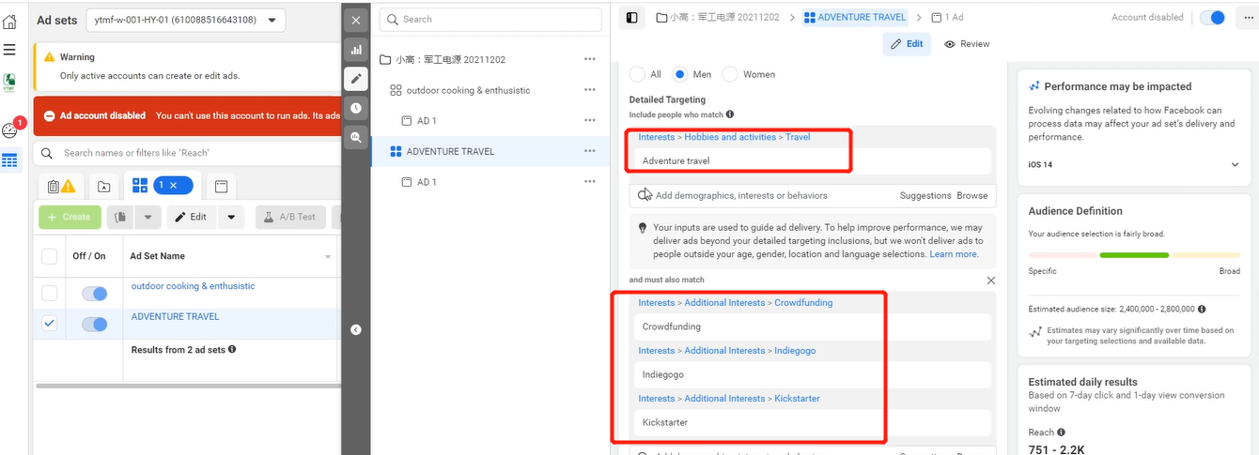The image size is (1259, 455).
Task: Switch to the Edit tab
Action: tap(907, 44)
